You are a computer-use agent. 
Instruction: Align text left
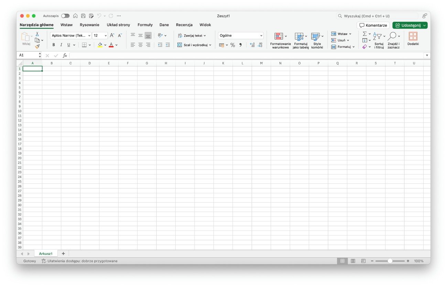click(x=133, y=45)
